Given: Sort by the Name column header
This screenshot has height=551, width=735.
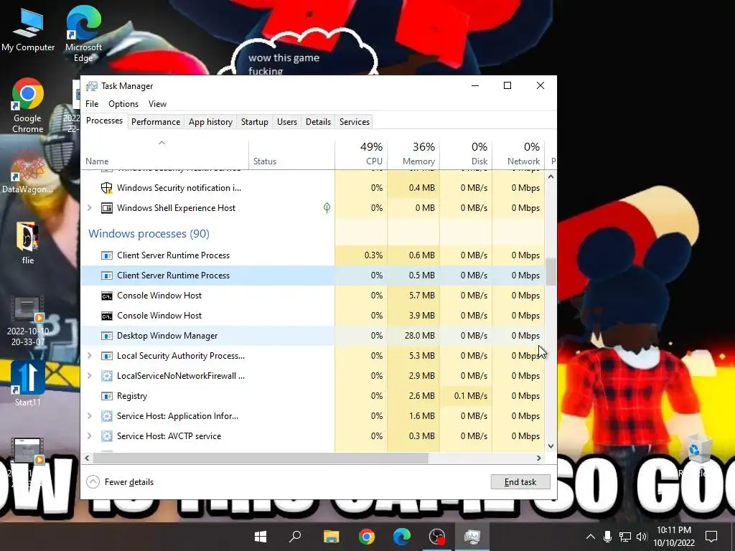Looking at the screenshot, I should tap(165, 154).
